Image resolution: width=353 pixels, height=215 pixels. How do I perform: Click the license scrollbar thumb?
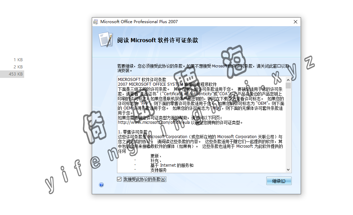click(288, 85)
